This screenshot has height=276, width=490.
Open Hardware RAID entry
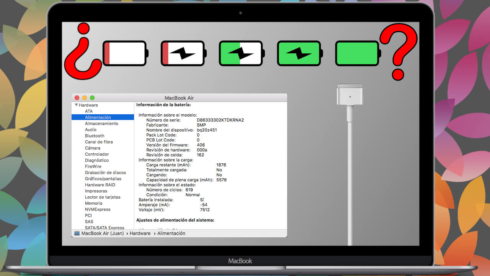pos(100,185)
